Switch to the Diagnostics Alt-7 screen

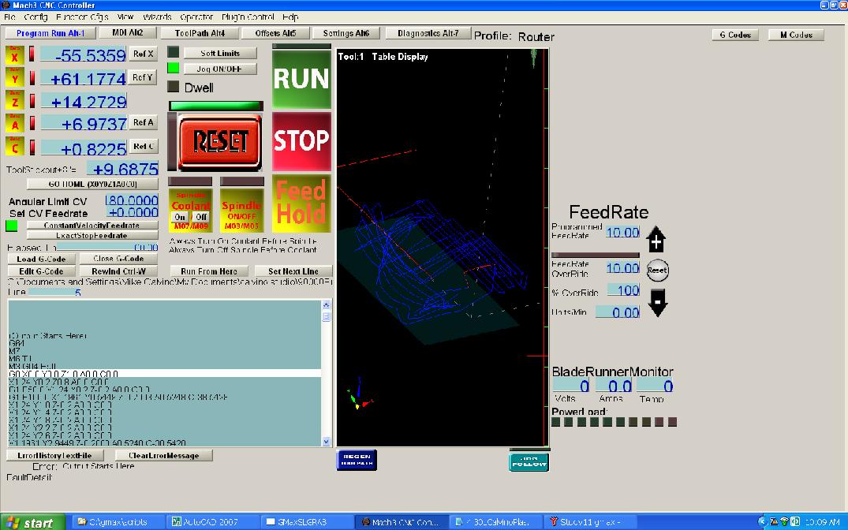point(428,33)
